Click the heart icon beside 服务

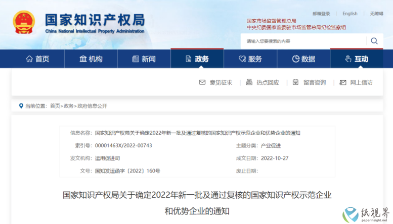click(242, 59)
